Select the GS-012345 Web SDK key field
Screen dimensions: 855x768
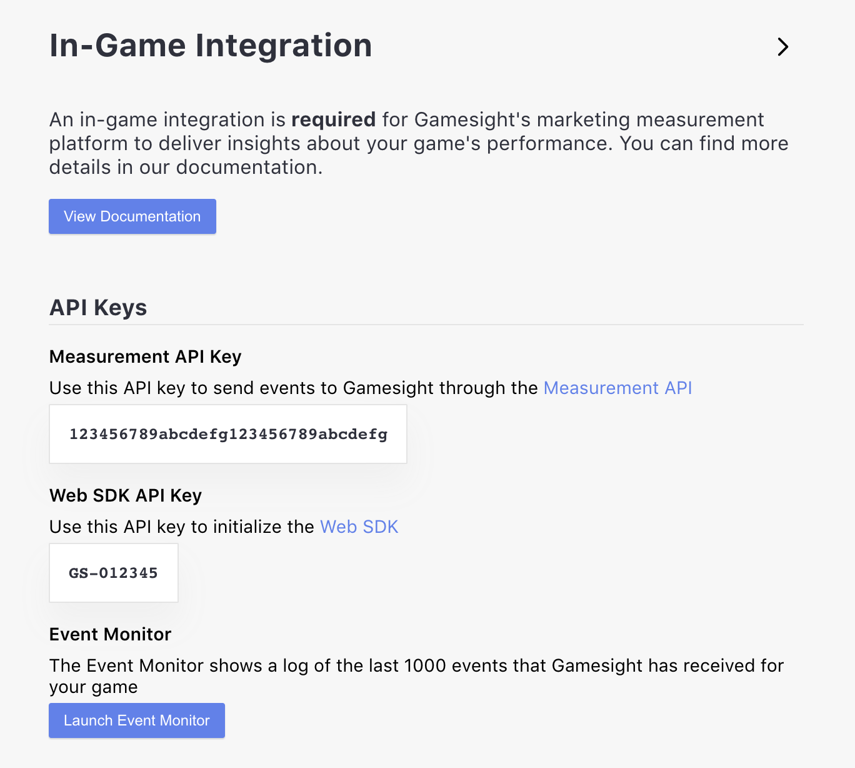114,573
